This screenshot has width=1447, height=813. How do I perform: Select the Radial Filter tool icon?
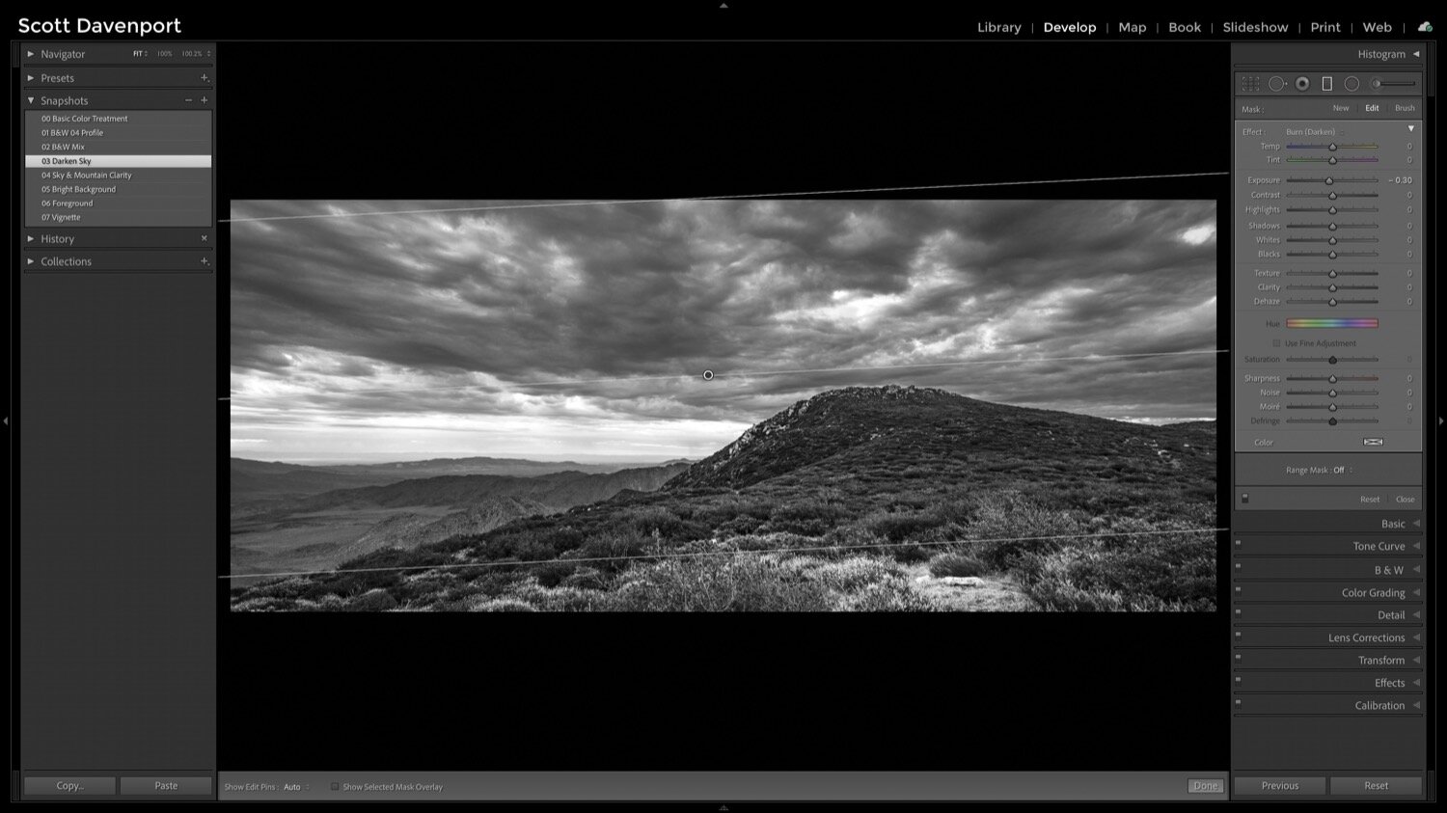point(1351,84)
